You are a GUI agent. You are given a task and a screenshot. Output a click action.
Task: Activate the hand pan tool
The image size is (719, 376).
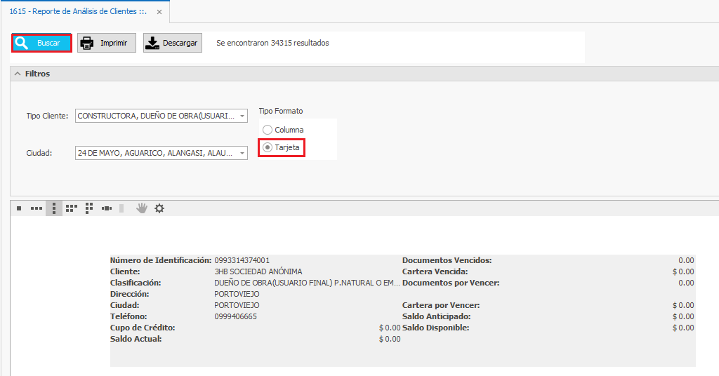point(142,208)
